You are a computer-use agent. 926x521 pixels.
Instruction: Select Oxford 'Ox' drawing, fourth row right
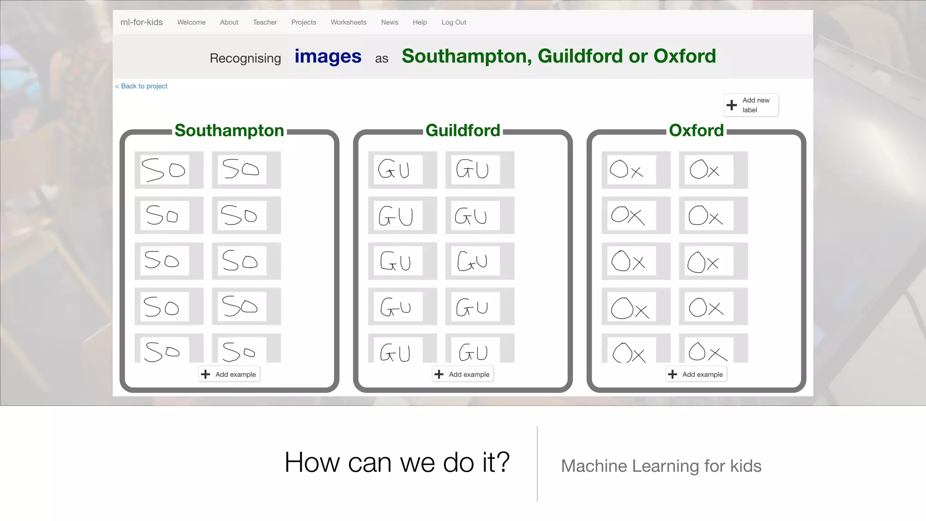(713, 307)
